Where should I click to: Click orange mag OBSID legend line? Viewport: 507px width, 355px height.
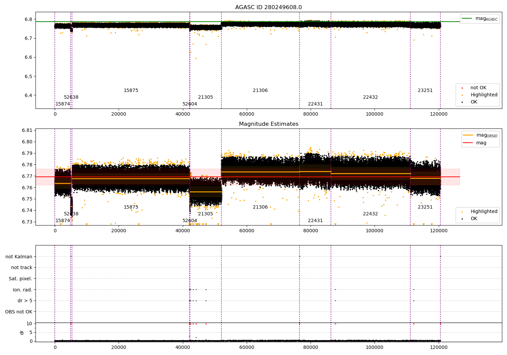tap(468, 135)
